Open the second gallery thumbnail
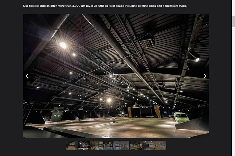Image resolution: width=235 pixels, height=156 pixels. 84,145
